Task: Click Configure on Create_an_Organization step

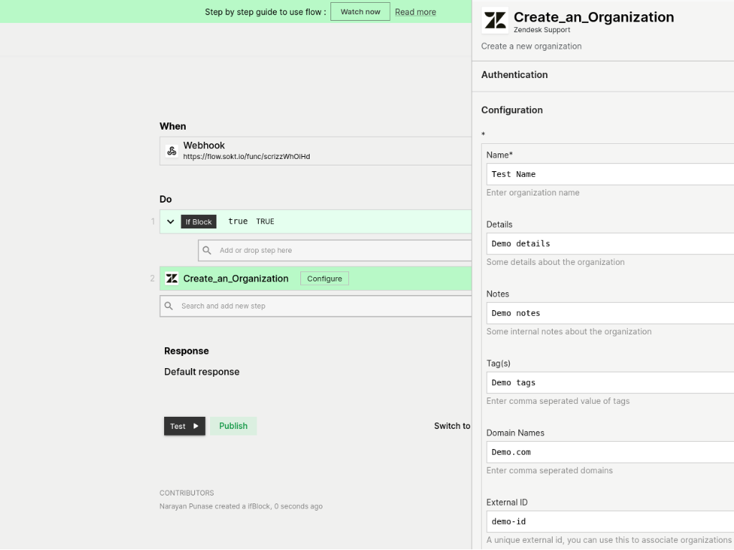Action: pos(324,279)
